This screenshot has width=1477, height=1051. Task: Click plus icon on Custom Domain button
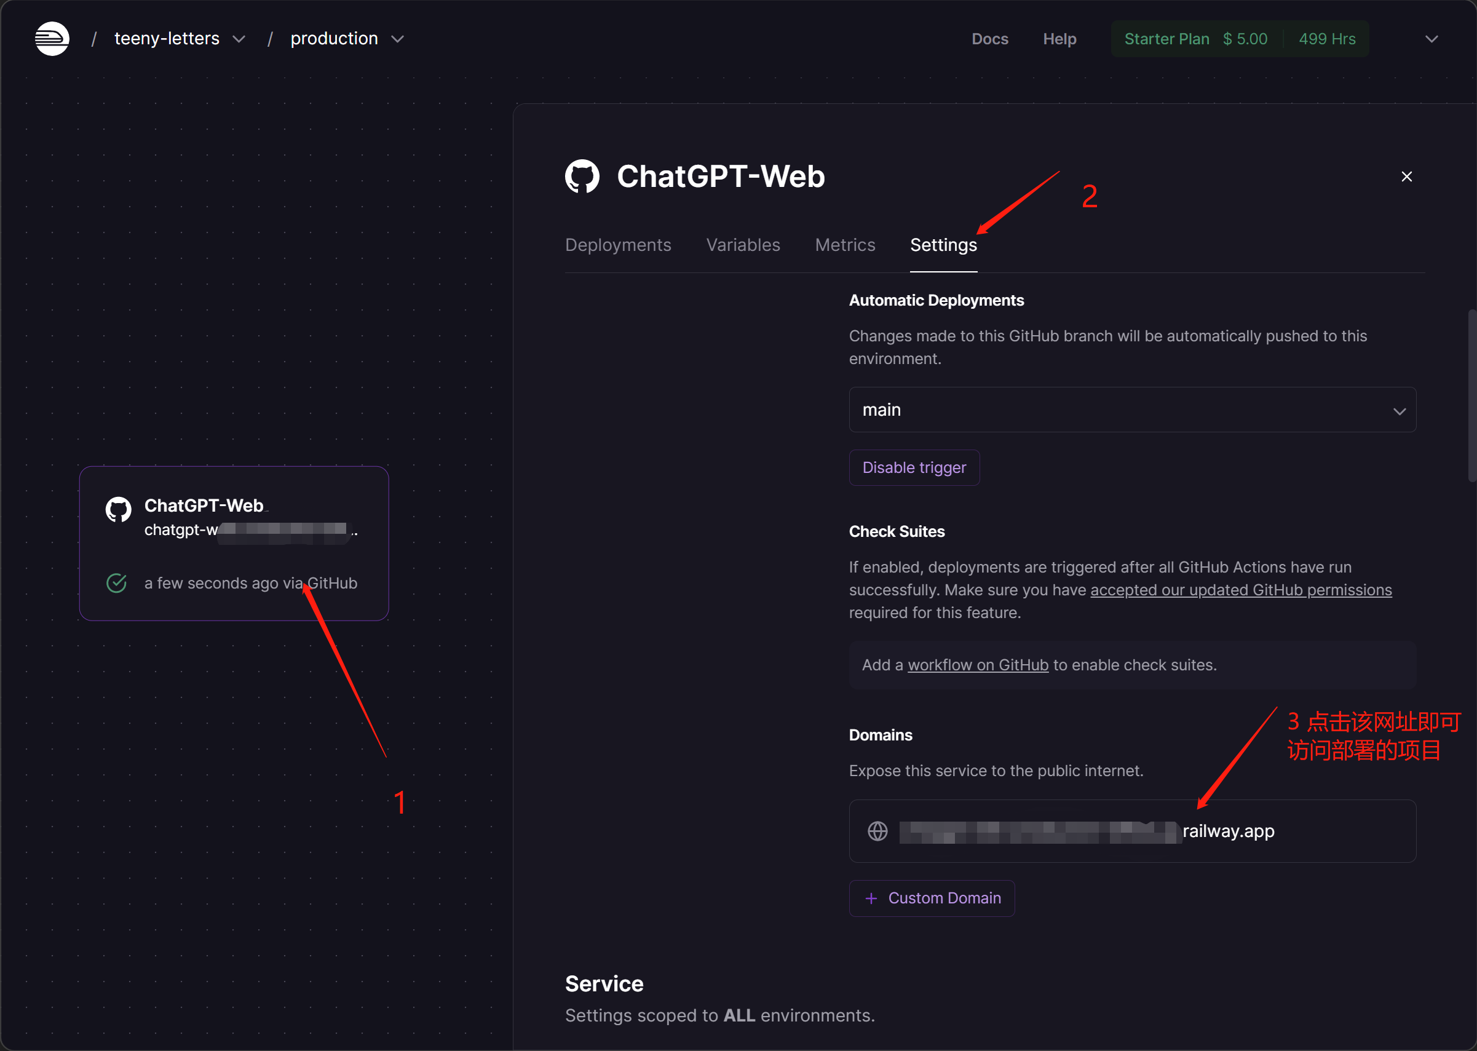click(x=871, y=898)
